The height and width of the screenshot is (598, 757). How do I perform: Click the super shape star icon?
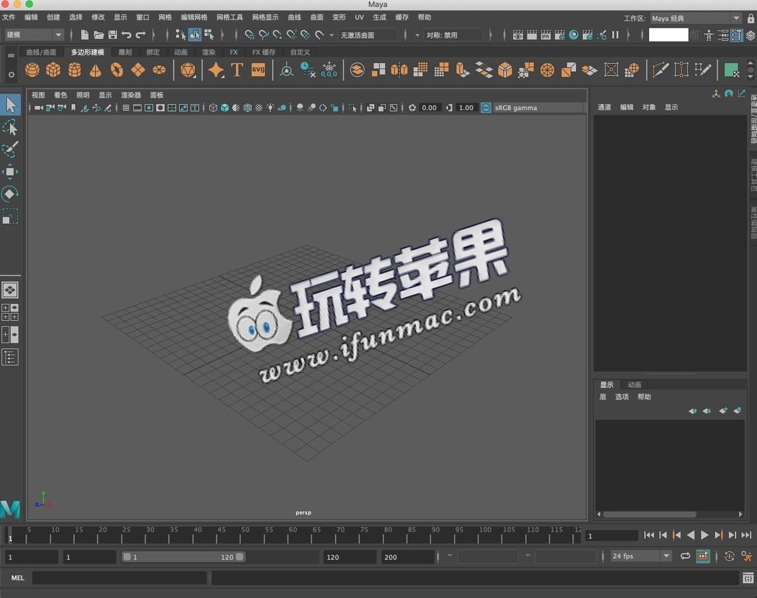click(x=216, y=70)
